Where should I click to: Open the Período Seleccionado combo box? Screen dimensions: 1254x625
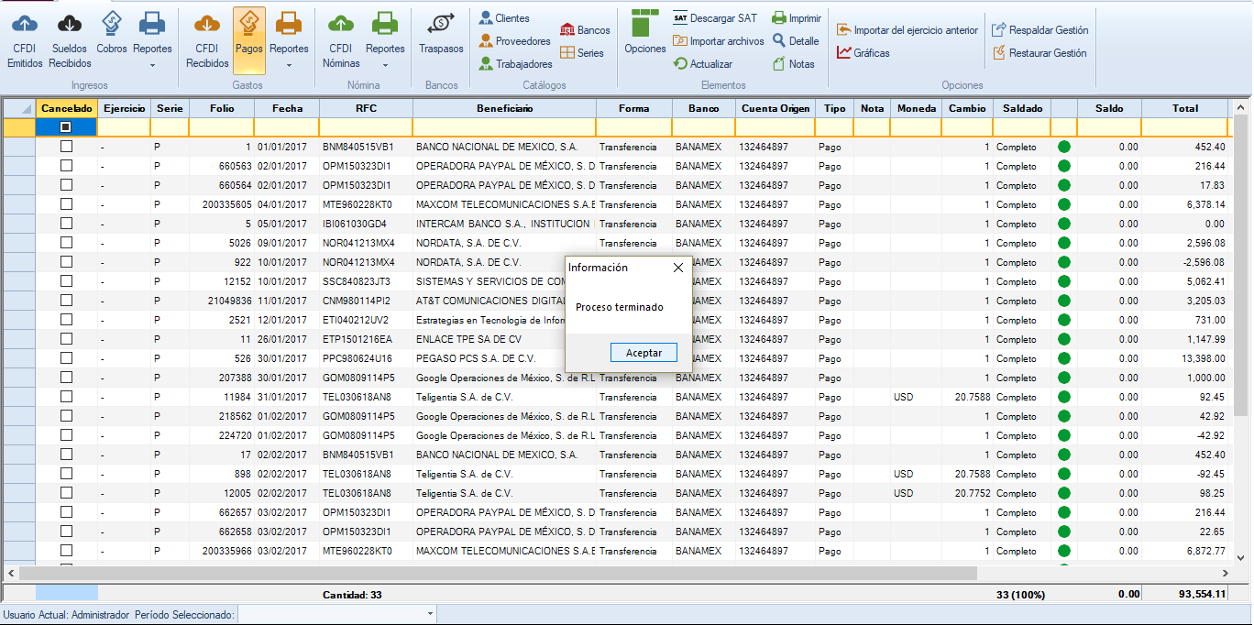[x=336, y=614]
